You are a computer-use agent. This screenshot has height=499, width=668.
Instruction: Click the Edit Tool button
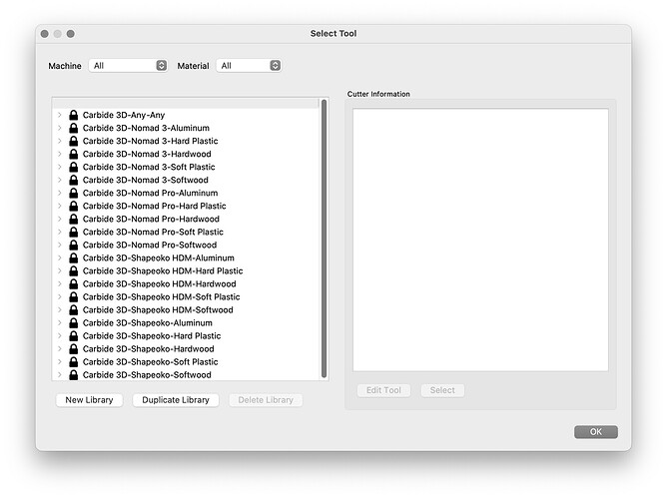click(x=383, y=390)
